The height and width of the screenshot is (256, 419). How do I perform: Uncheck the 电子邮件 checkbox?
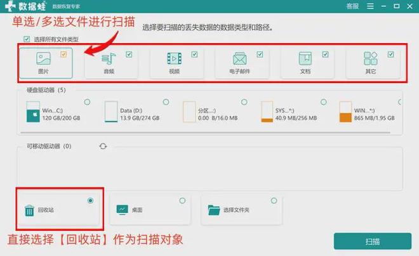point(260,54)
